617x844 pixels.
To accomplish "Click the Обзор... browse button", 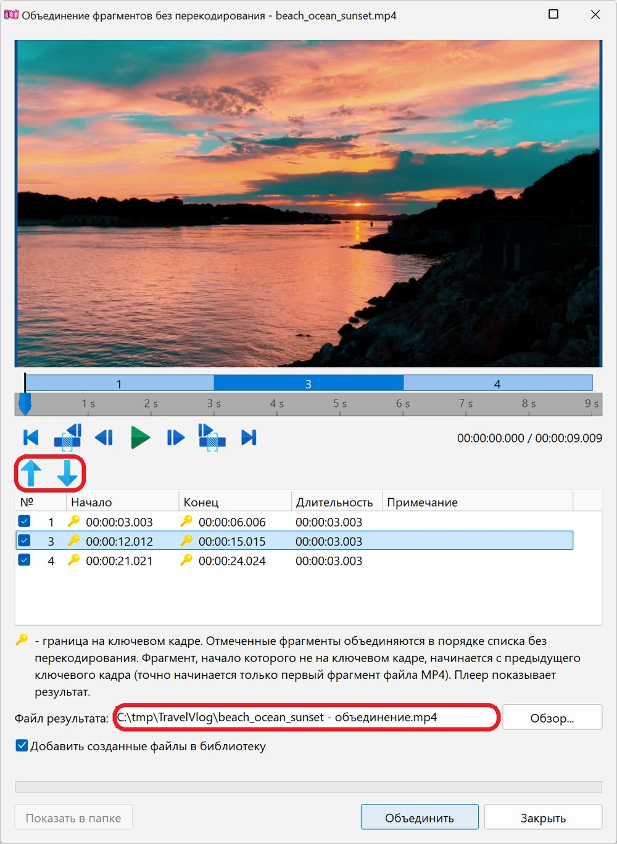I will click(552, 718).
